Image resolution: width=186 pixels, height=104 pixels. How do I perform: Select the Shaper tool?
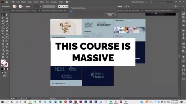3,31
